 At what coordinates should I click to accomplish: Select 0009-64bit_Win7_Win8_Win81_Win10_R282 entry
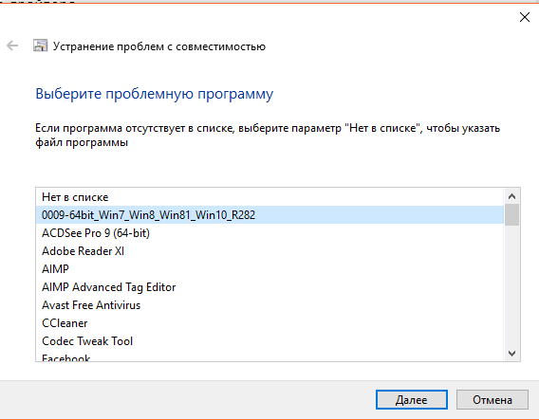tap(269, 215)
